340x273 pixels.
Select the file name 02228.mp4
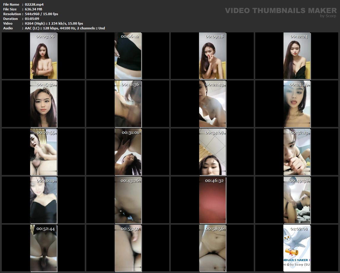pyautogui.click(x=34, y=4)
